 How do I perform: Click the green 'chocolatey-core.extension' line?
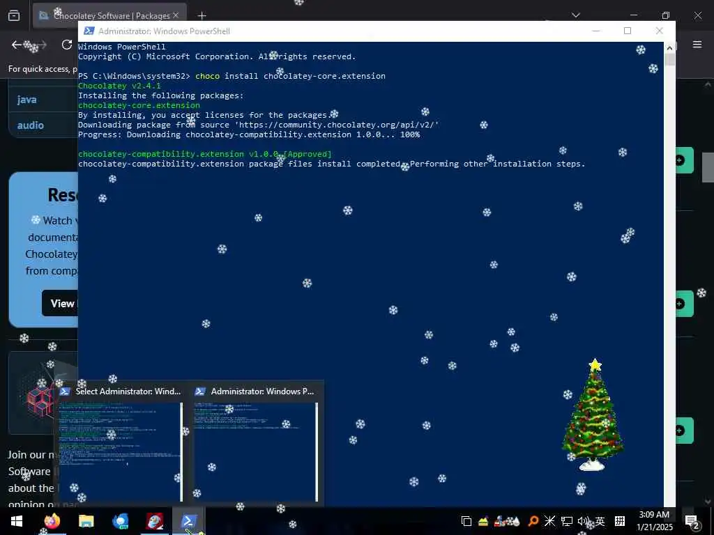139,105
